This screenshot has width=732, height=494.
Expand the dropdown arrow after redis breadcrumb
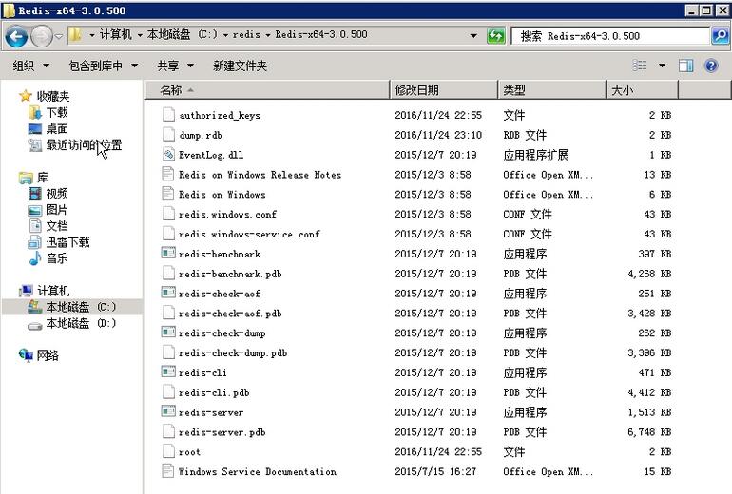(268, 35)
